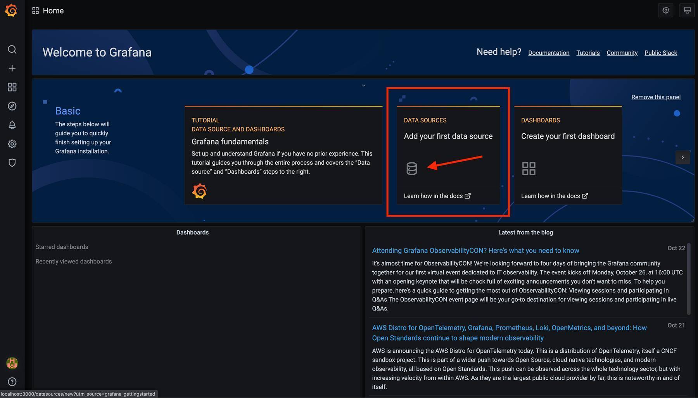Open dashboard settings gear at top right
The image size is (698, 398).
[x=665, y=10]
